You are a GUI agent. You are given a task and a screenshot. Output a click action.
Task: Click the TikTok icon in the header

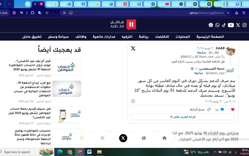point(224,25)
